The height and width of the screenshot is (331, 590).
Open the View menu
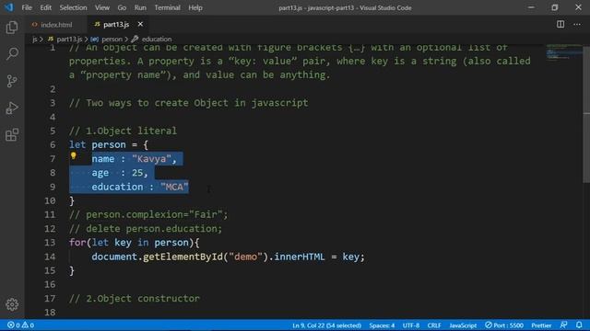[x=102, y=7]
